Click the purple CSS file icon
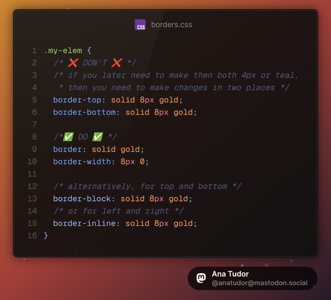 [140, 24]
